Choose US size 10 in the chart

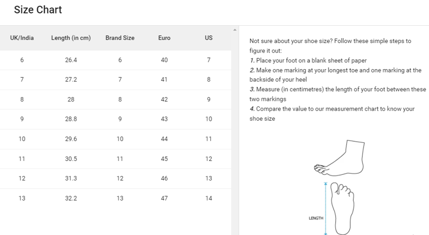[209, 119]
